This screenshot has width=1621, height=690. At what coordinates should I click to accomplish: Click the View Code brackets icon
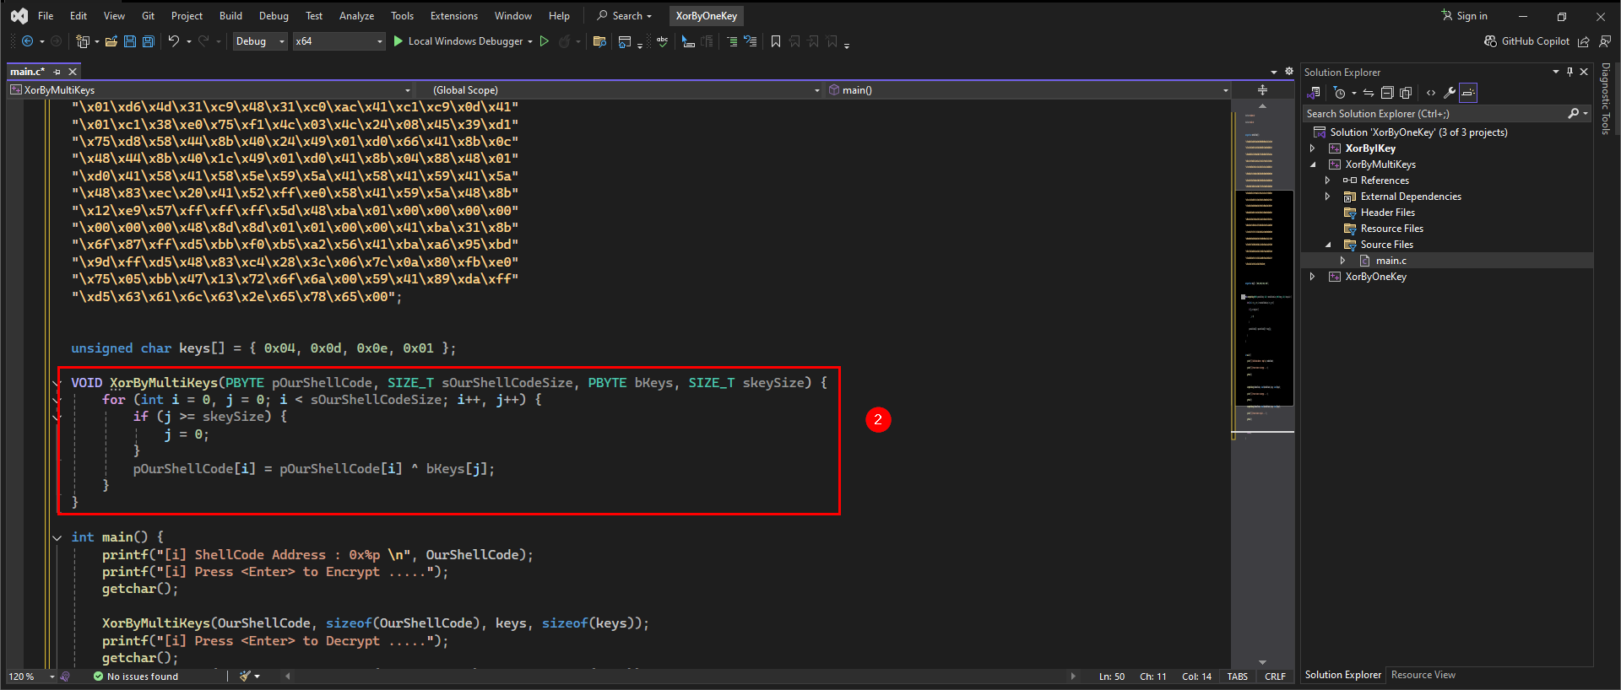tap(1431, 93)
